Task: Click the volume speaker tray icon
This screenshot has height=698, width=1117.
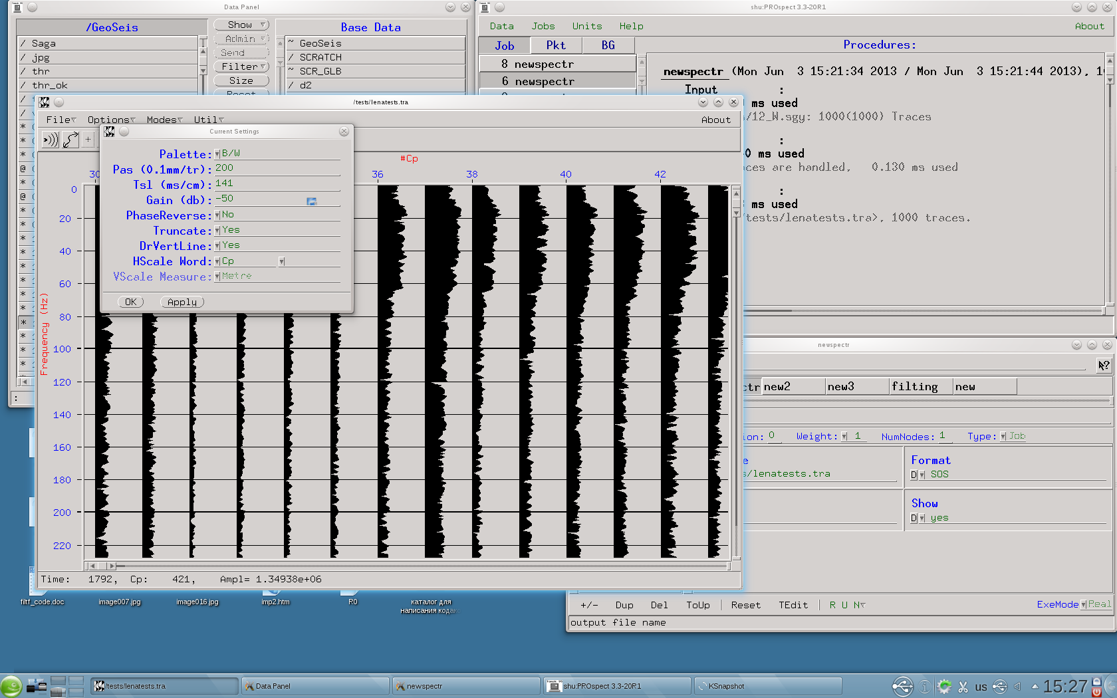Action: click(x=1017, y=687)
